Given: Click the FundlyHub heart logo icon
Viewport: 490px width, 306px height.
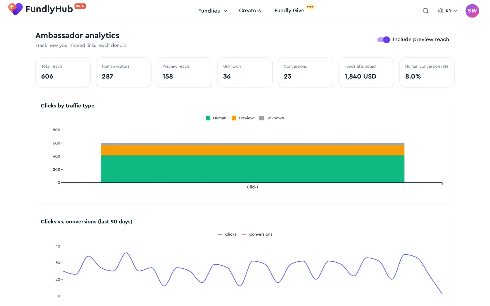Looking at the screenshot, I should 15,9.
